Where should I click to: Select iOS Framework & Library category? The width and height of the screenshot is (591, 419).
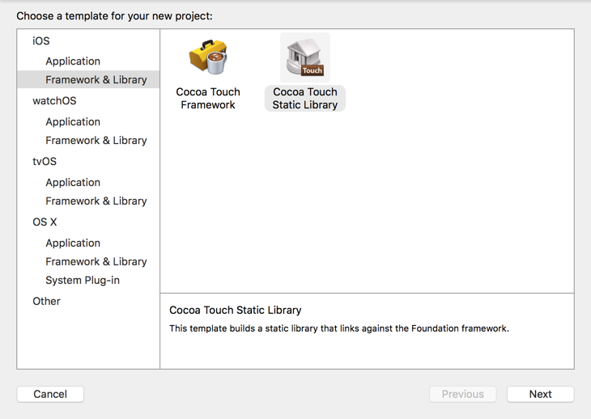coord(88,79)
